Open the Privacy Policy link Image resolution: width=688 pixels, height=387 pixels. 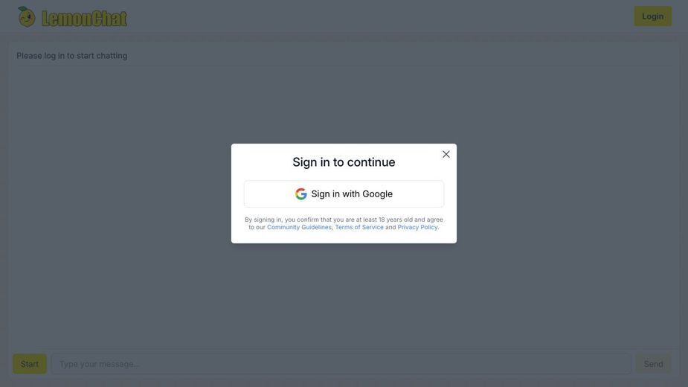[417, 227]
